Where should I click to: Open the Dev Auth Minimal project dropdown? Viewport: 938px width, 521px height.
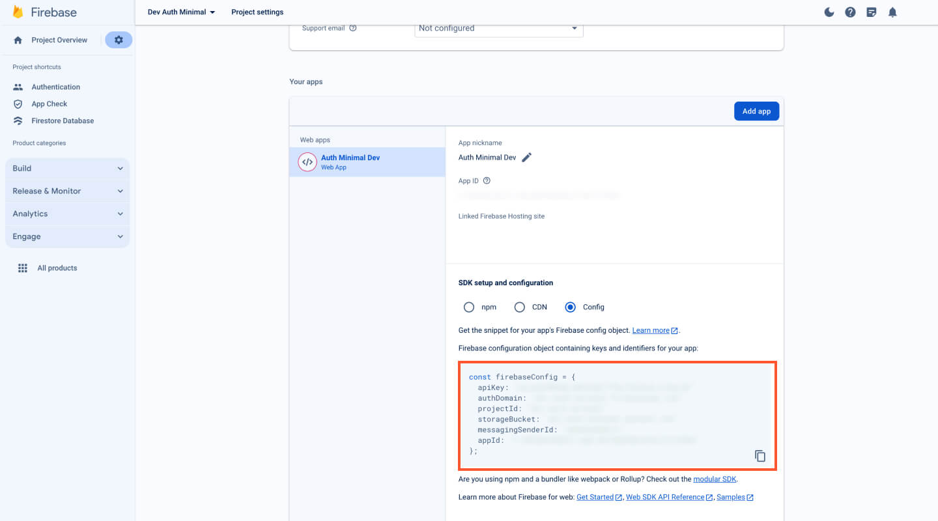[181, 12]
